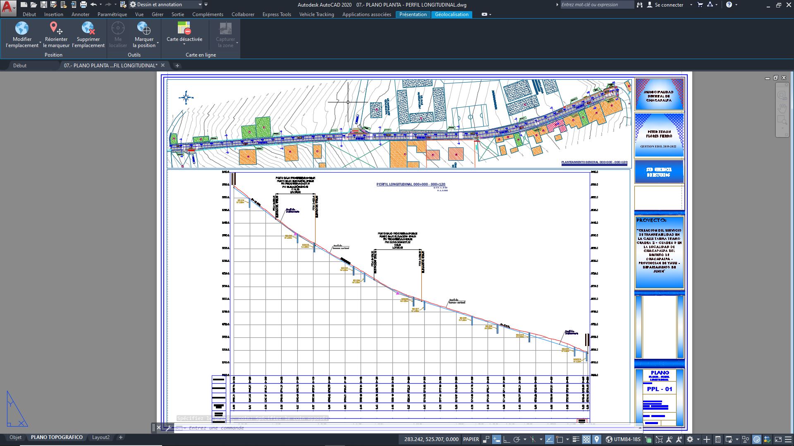The height and width of the screenshot is (446, 794).
Task: Expand the undo history dropdown arrow
Action: [100, 5]
